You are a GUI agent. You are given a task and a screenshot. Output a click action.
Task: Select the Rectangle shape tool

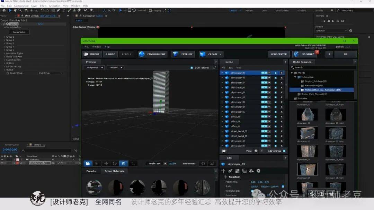(x=53, y=10)
